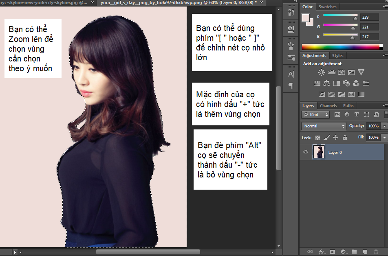Hide Layer 0 with eye icon
Viewport: 388px width, 256px height.
(x=306, y=152)
